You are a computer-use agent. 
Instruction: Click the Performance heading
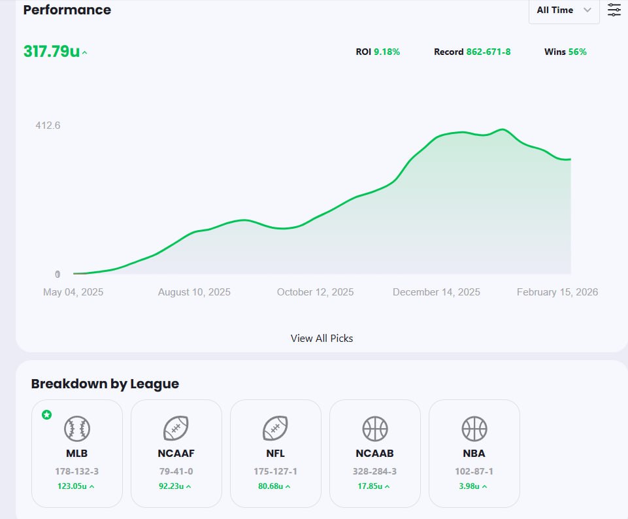point(67,10)
